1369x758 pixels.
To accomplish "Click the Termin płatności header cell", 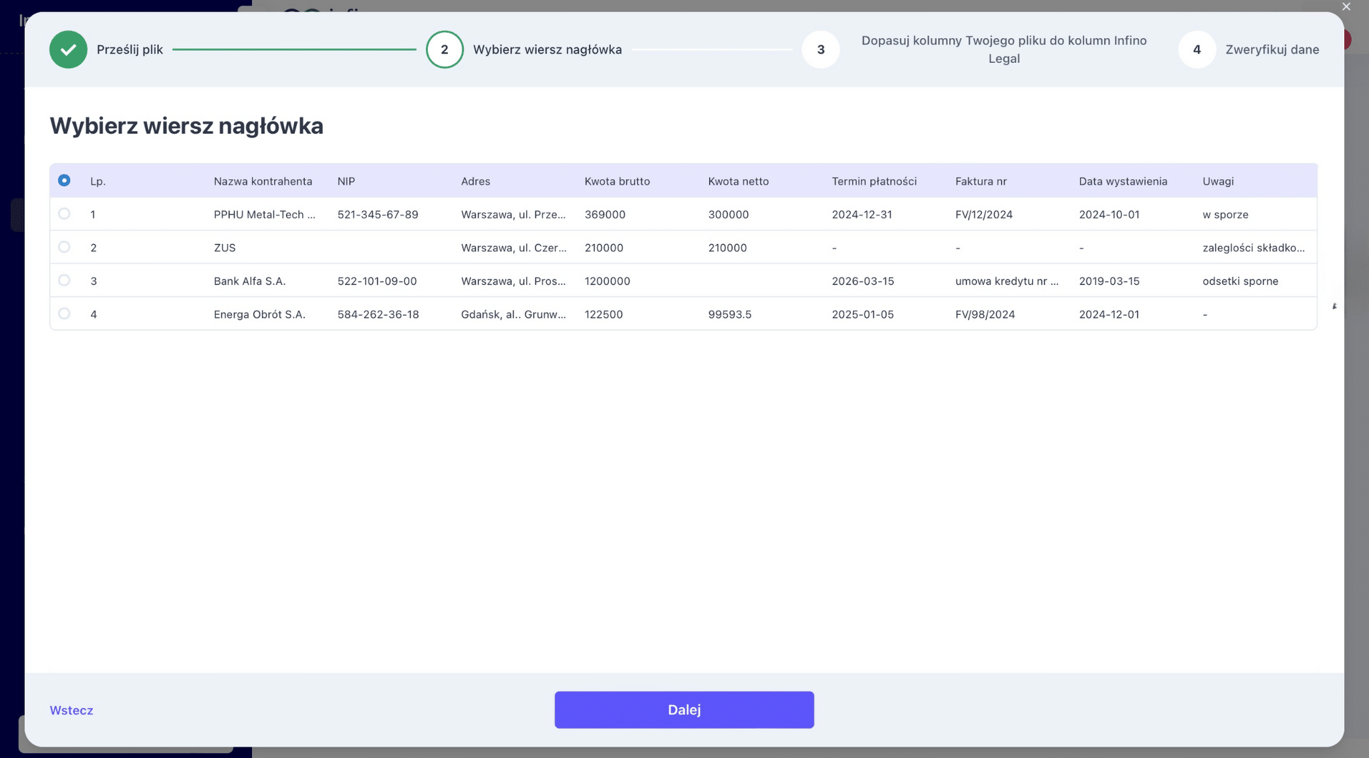I will click(874, 181).
